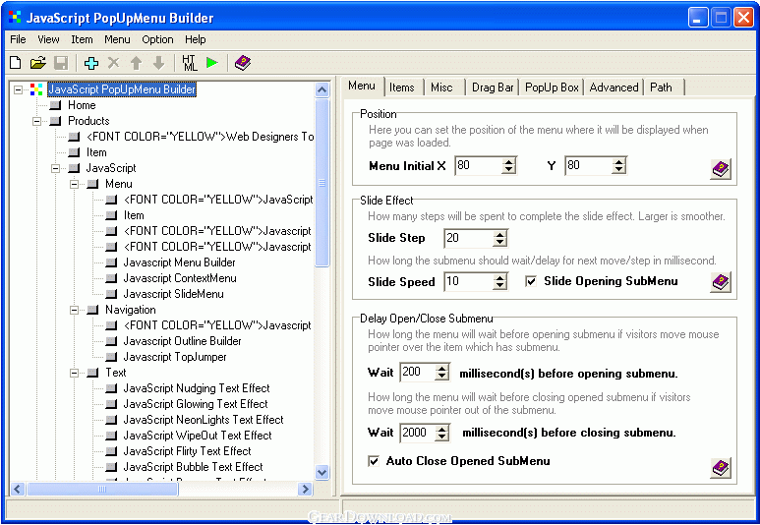This screenshot has height=525, width=760.
Task: Select JavaScript Bubble Text Effect tree item
Action: click(193, 467)
